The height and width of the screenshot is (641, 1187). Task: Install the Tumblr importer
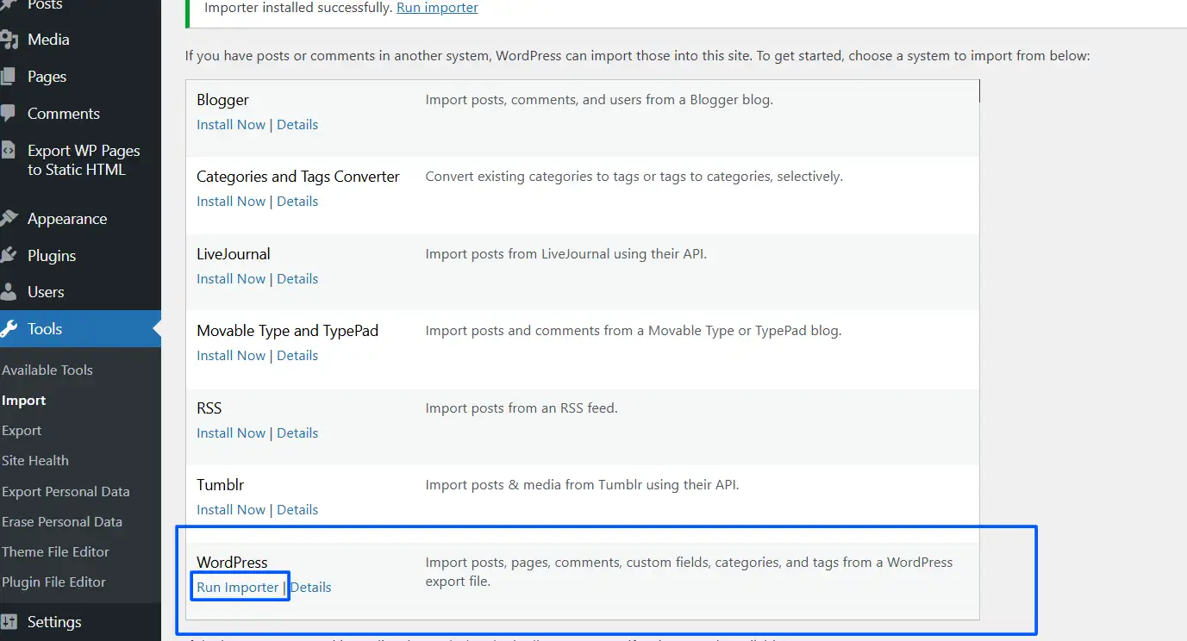point(231,510)
